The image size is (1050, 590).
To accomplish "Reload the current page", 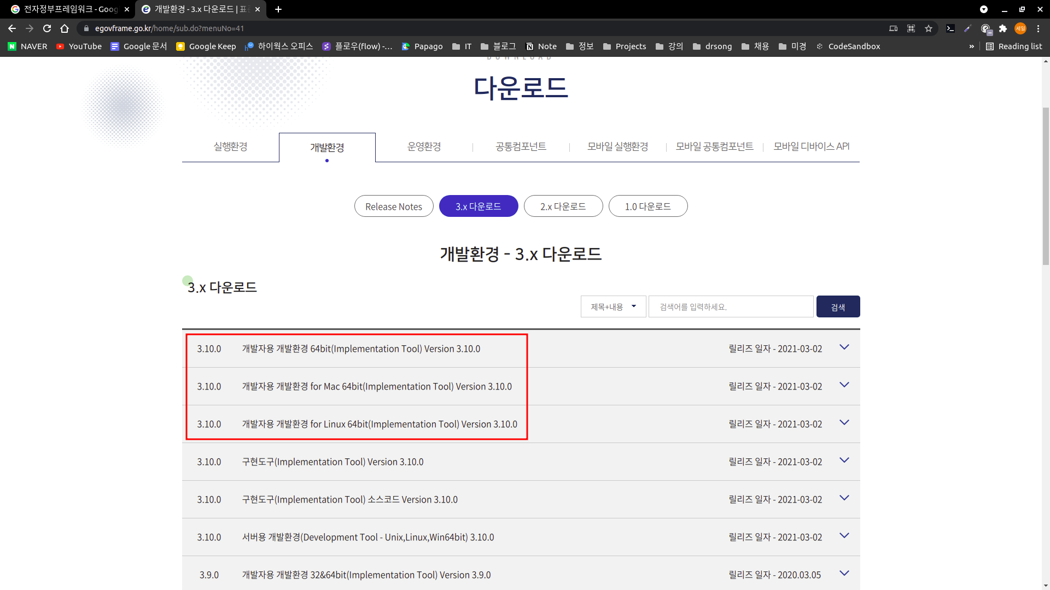I will (x=47, y=28).
